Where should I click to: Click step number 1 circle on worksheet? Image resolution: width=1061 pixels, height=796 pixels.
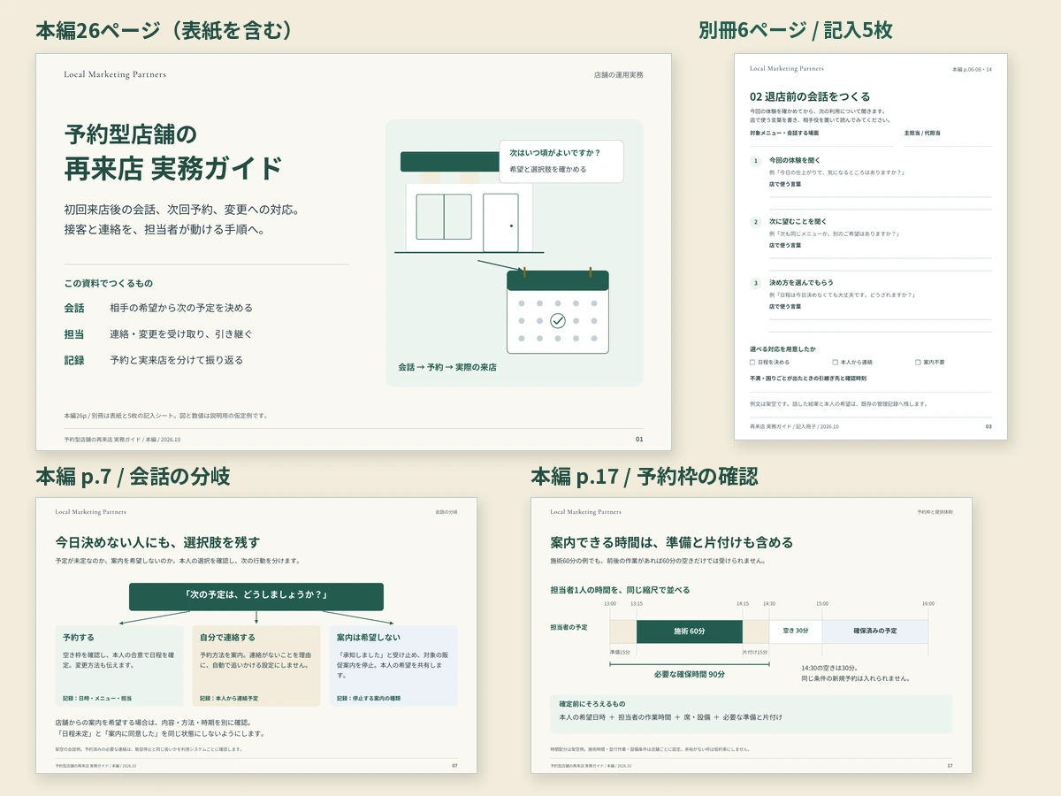coord(755,161)
